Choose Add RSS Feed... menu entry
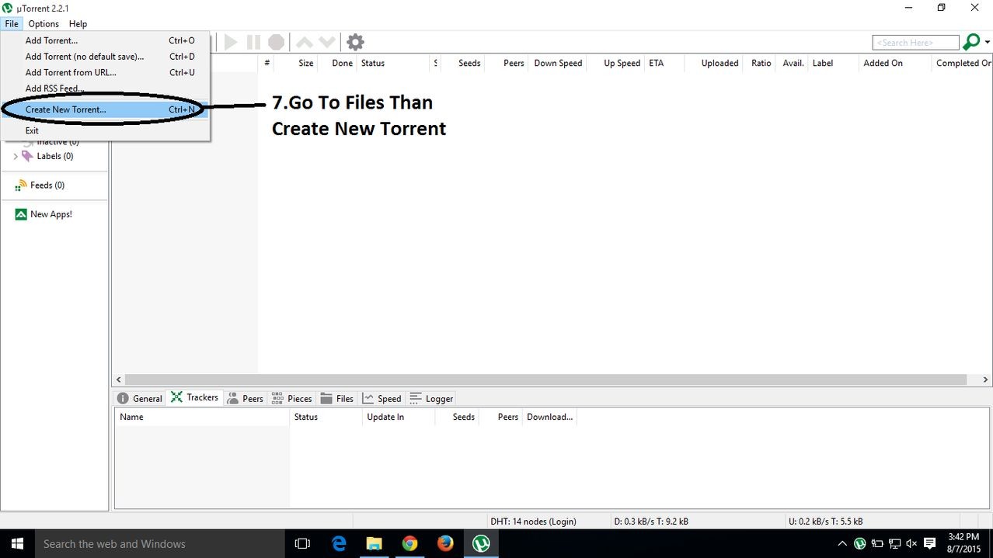This screenshot has width=993, height=558. (105, 88)
